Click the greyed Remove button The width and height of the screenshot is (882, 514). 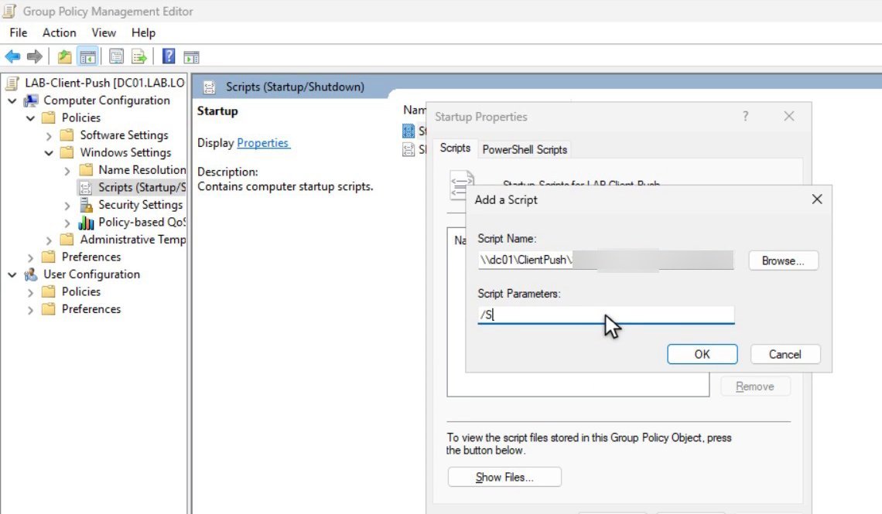pos(755,386)
